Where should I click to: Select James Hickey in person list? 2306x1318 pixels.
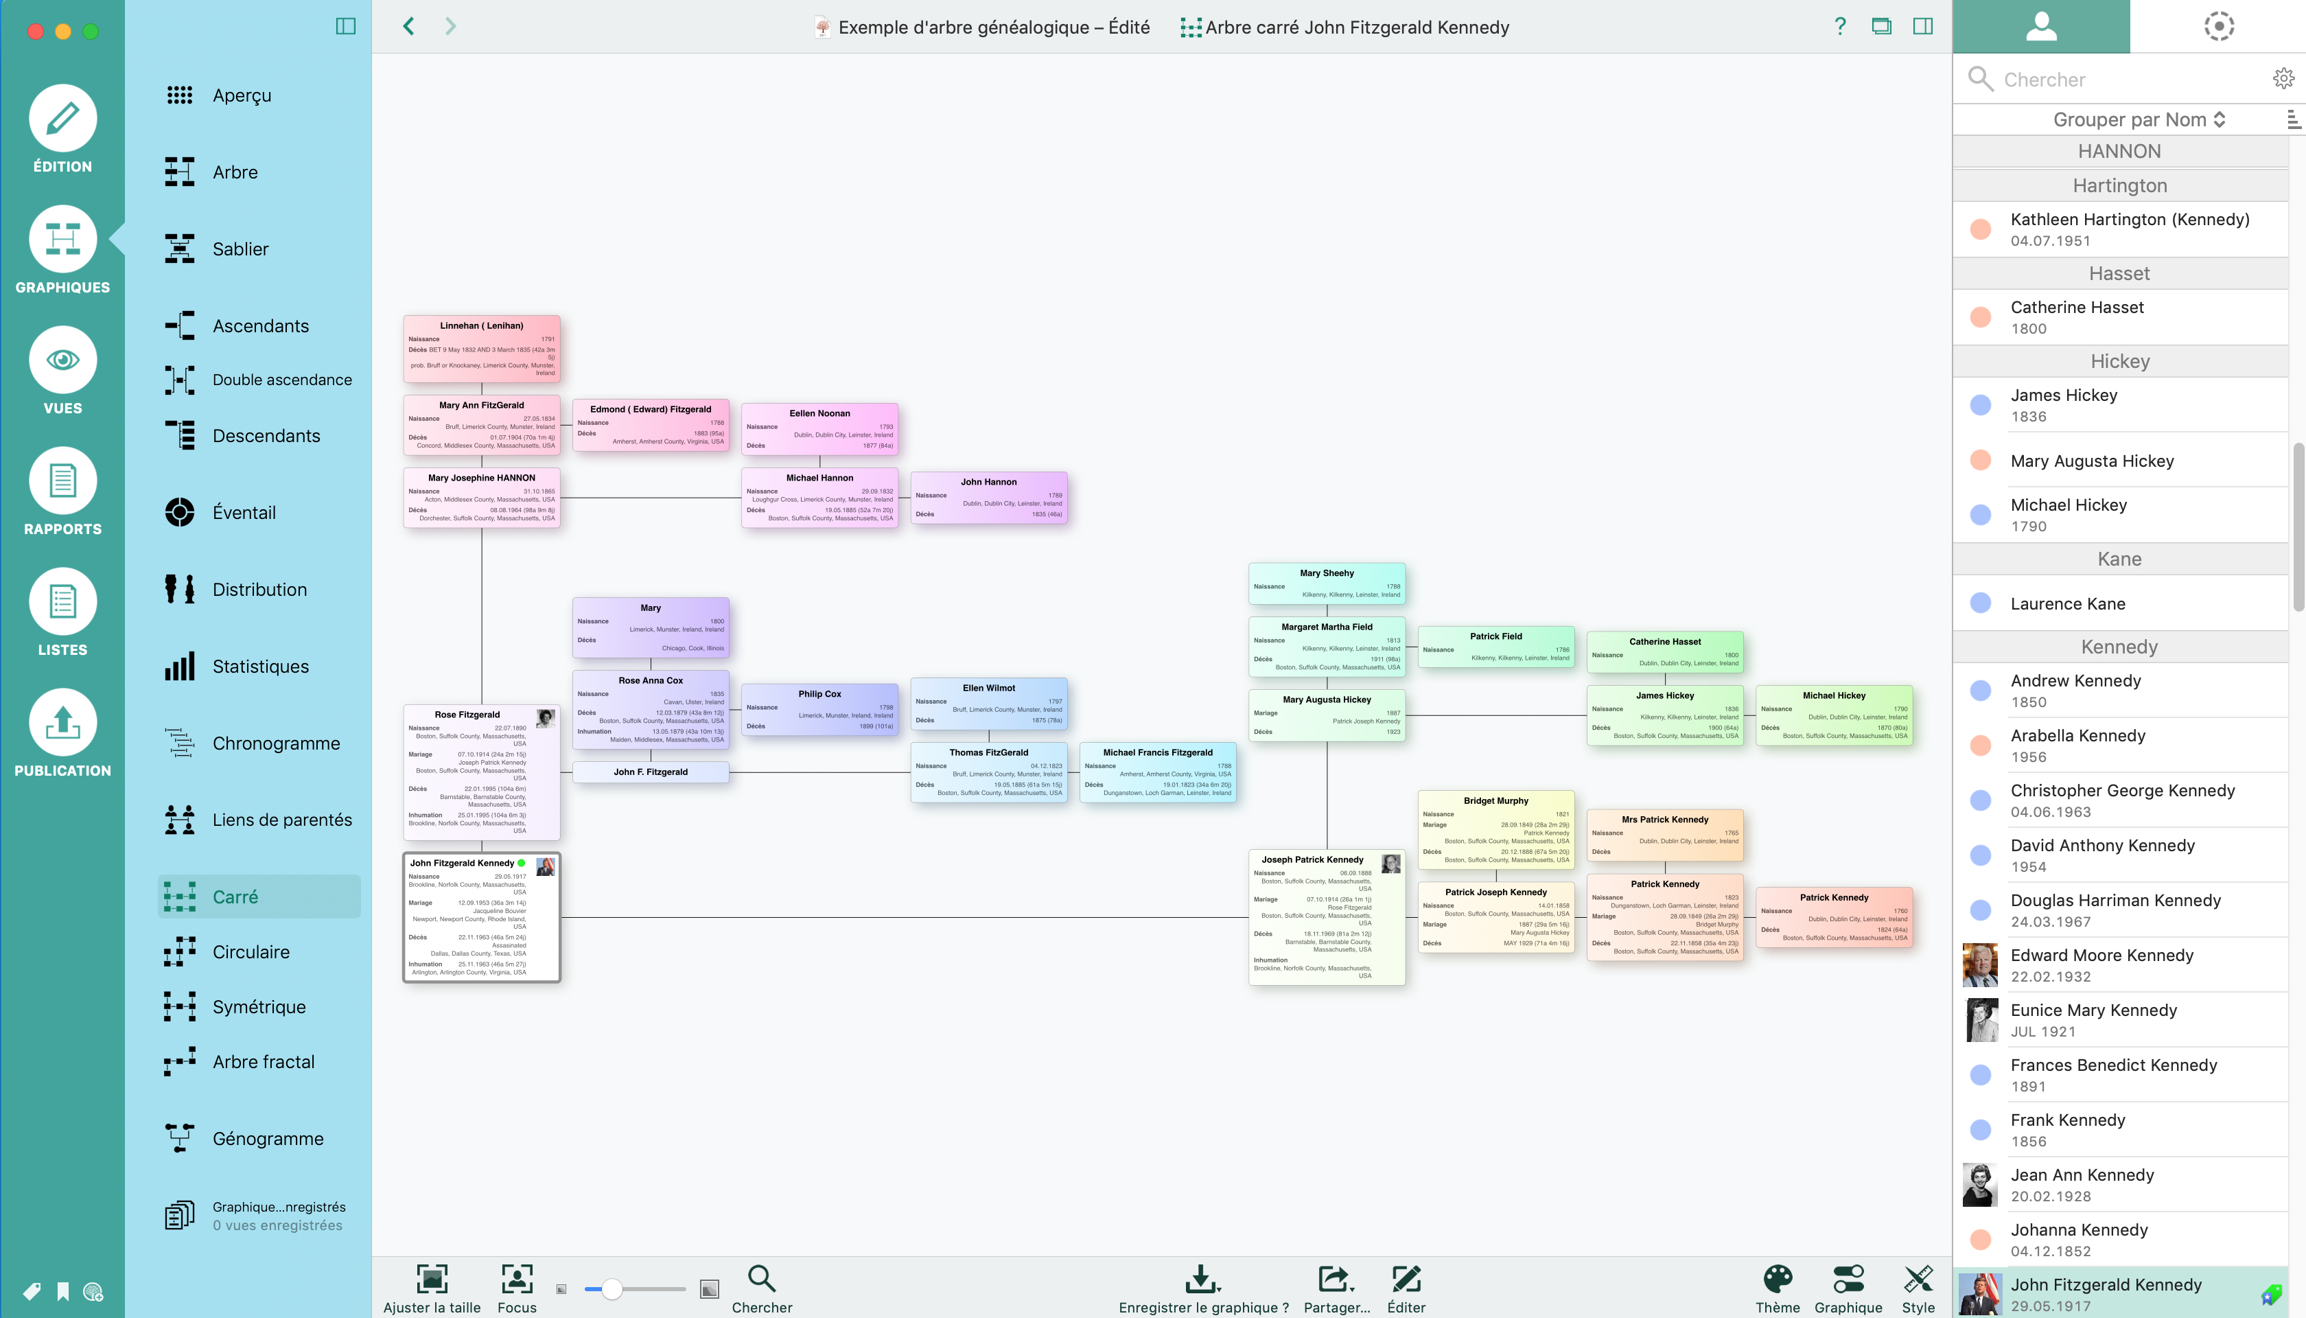[x=2121, y=404]
